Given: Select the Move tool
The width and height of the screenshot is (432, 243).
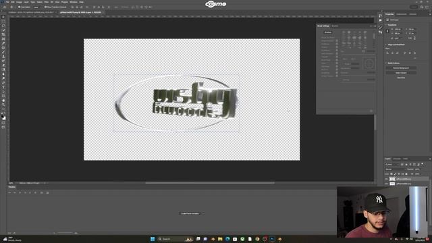Looking at the screenshot, I should point(3,17).
